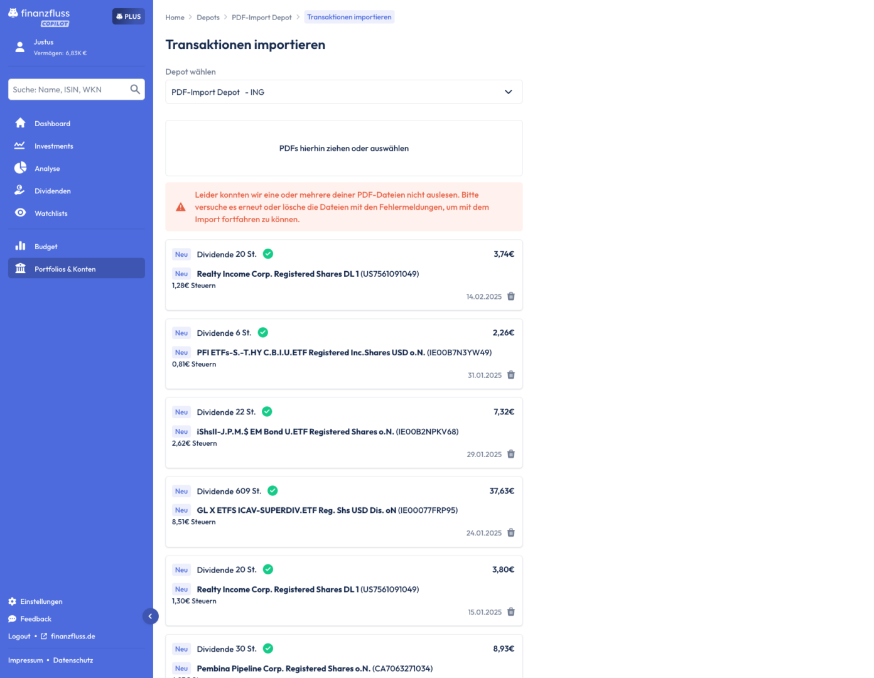874x678 pixels.
Task: Click the Budget bar chart icon
Action: pos(20,245)
